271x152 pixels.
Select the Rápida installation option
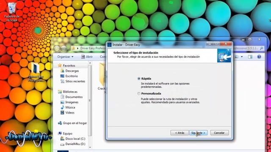coord(138,79)
